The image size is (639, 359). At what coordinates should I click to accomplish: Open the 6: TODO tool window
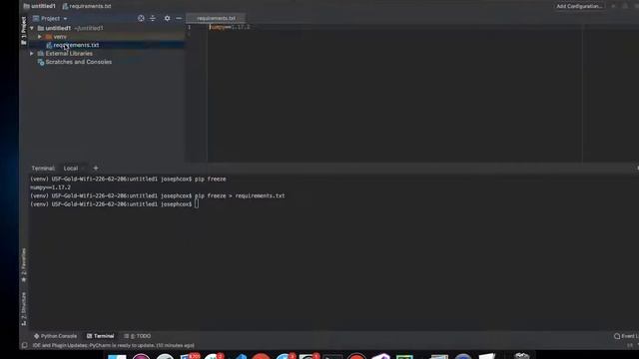138,336
